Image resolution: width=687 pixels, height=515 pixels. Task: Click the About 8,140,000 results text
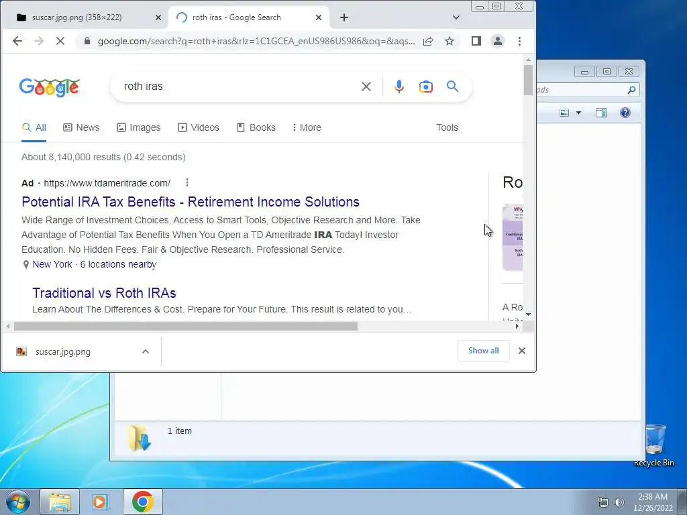(x=103, y=157)
